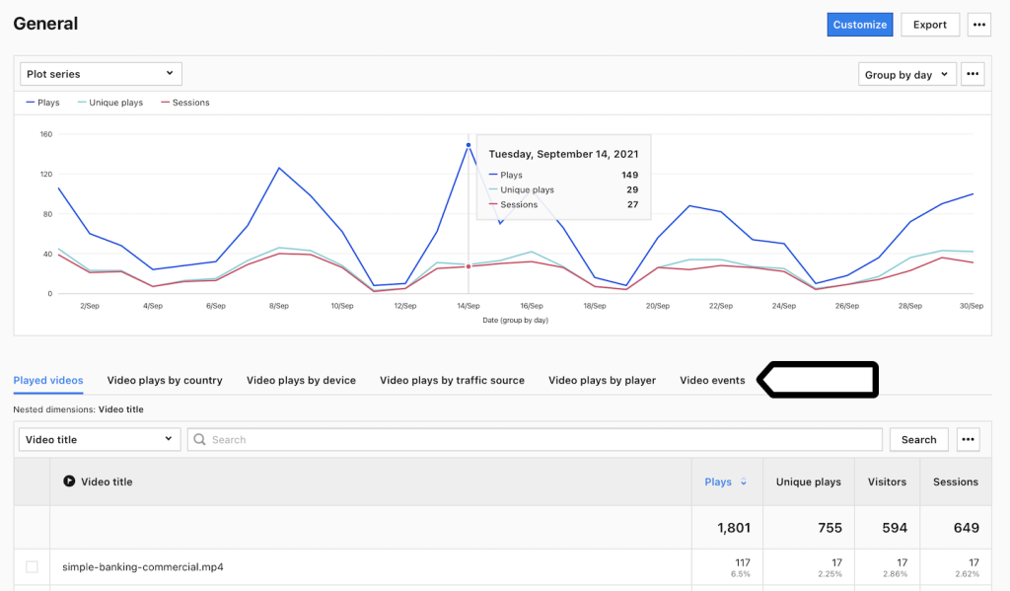Click the magnifier icon in search field
This screenshot has height=591, width=1010.
tap(199, 440)
